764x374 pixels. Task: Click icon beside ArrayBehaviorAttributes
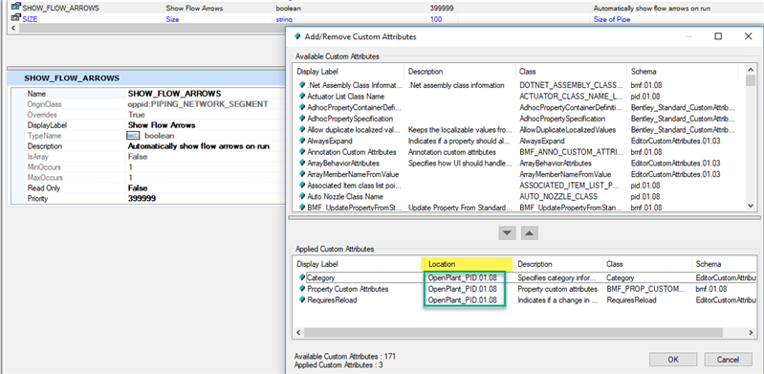click(x=301, y=163)
